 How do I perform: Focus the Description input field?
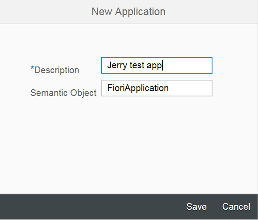157,65
